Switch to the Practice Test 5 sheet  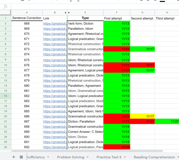(109, 157)
